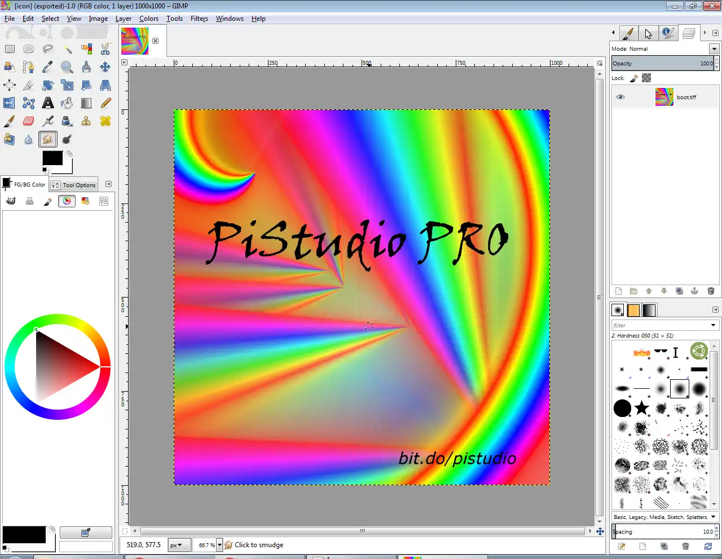Select the Paths pen tool
This screenshot has height=559, width=722.
point(29,67)
